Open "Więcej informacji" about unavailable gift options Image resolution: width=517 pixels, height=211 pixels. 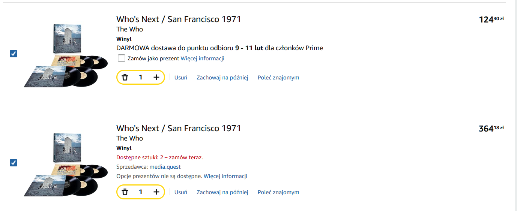(x=225, y=176)
